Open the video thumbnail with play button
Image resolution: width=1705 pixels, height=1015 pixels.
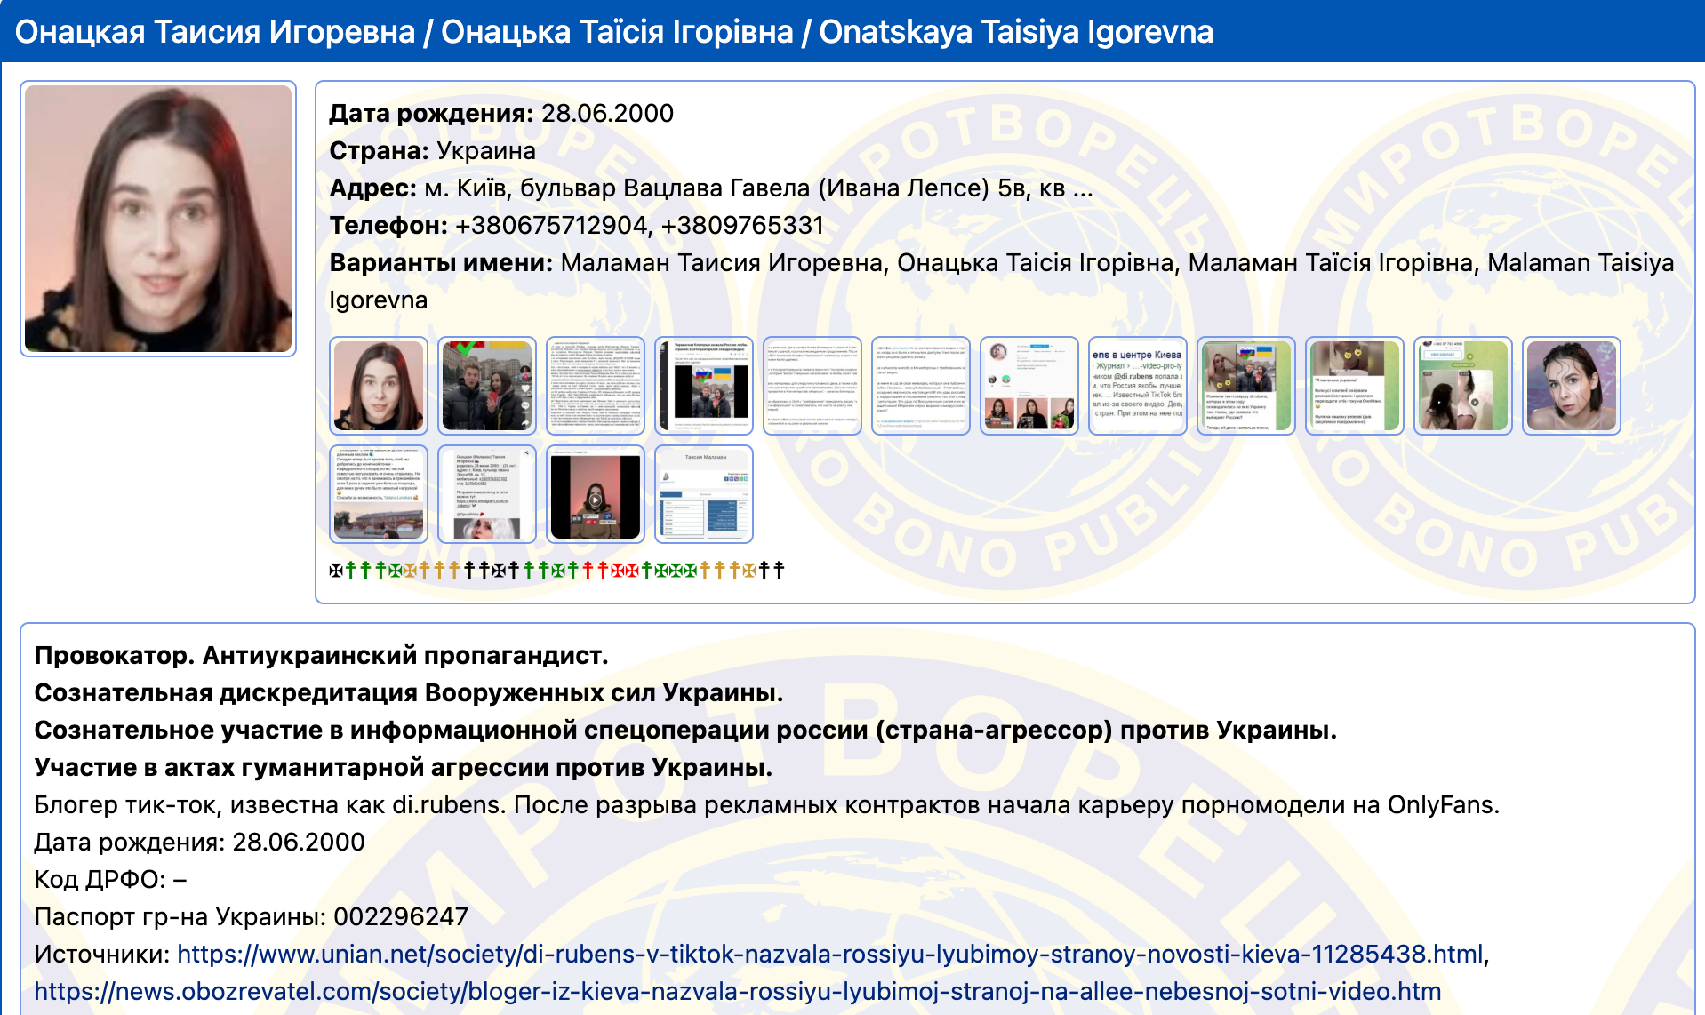click(596, 494)
